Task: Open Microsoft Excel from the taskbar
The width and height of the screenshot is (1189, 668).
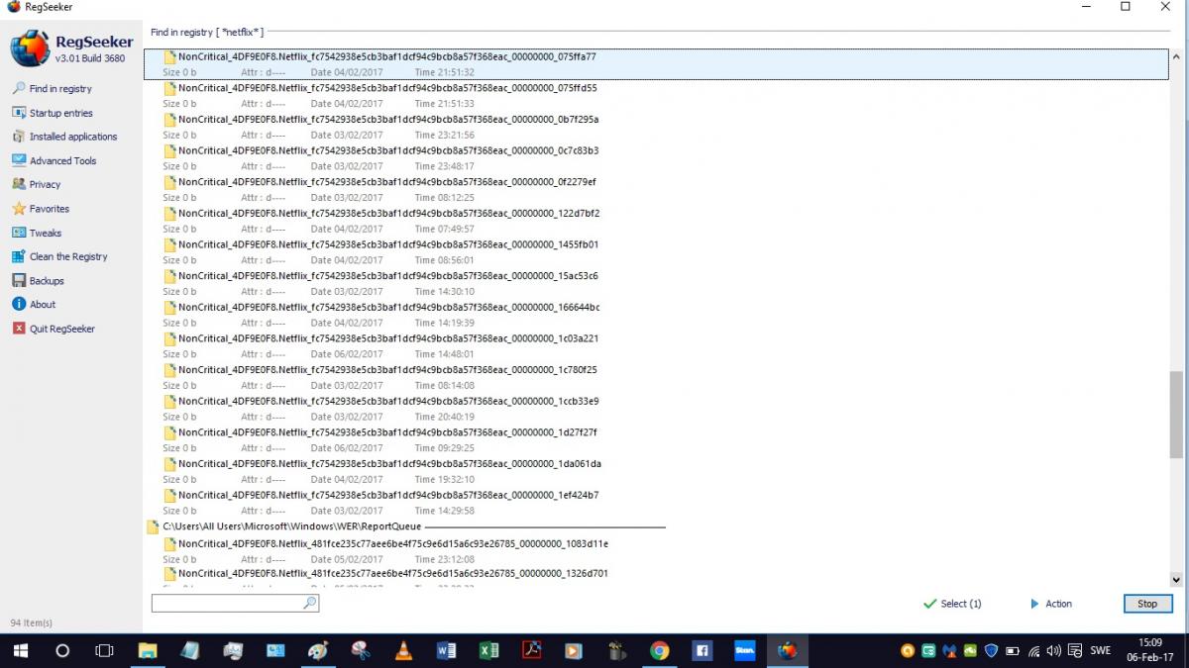Action: 488,651
